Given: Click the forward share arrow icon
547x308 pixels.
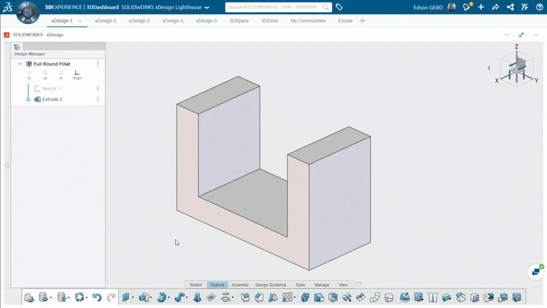Looking at the screenshot, I should click(x=495, y=7).
